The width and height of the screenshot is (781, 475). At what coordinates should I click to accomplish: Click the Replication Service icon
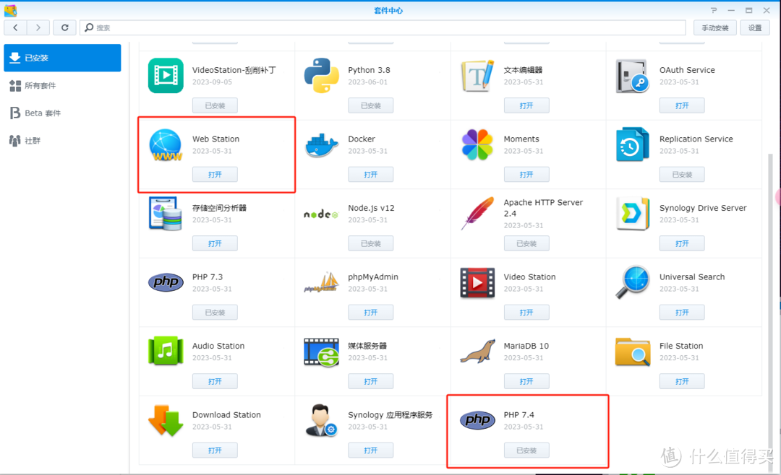click(633, 144)
